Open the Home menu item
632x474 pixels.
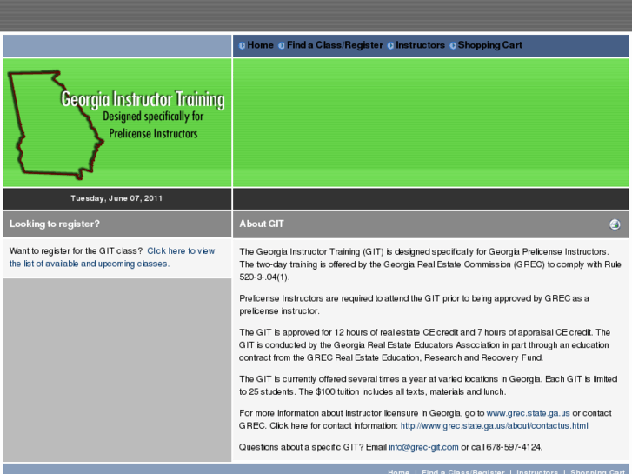click(260, 45)
